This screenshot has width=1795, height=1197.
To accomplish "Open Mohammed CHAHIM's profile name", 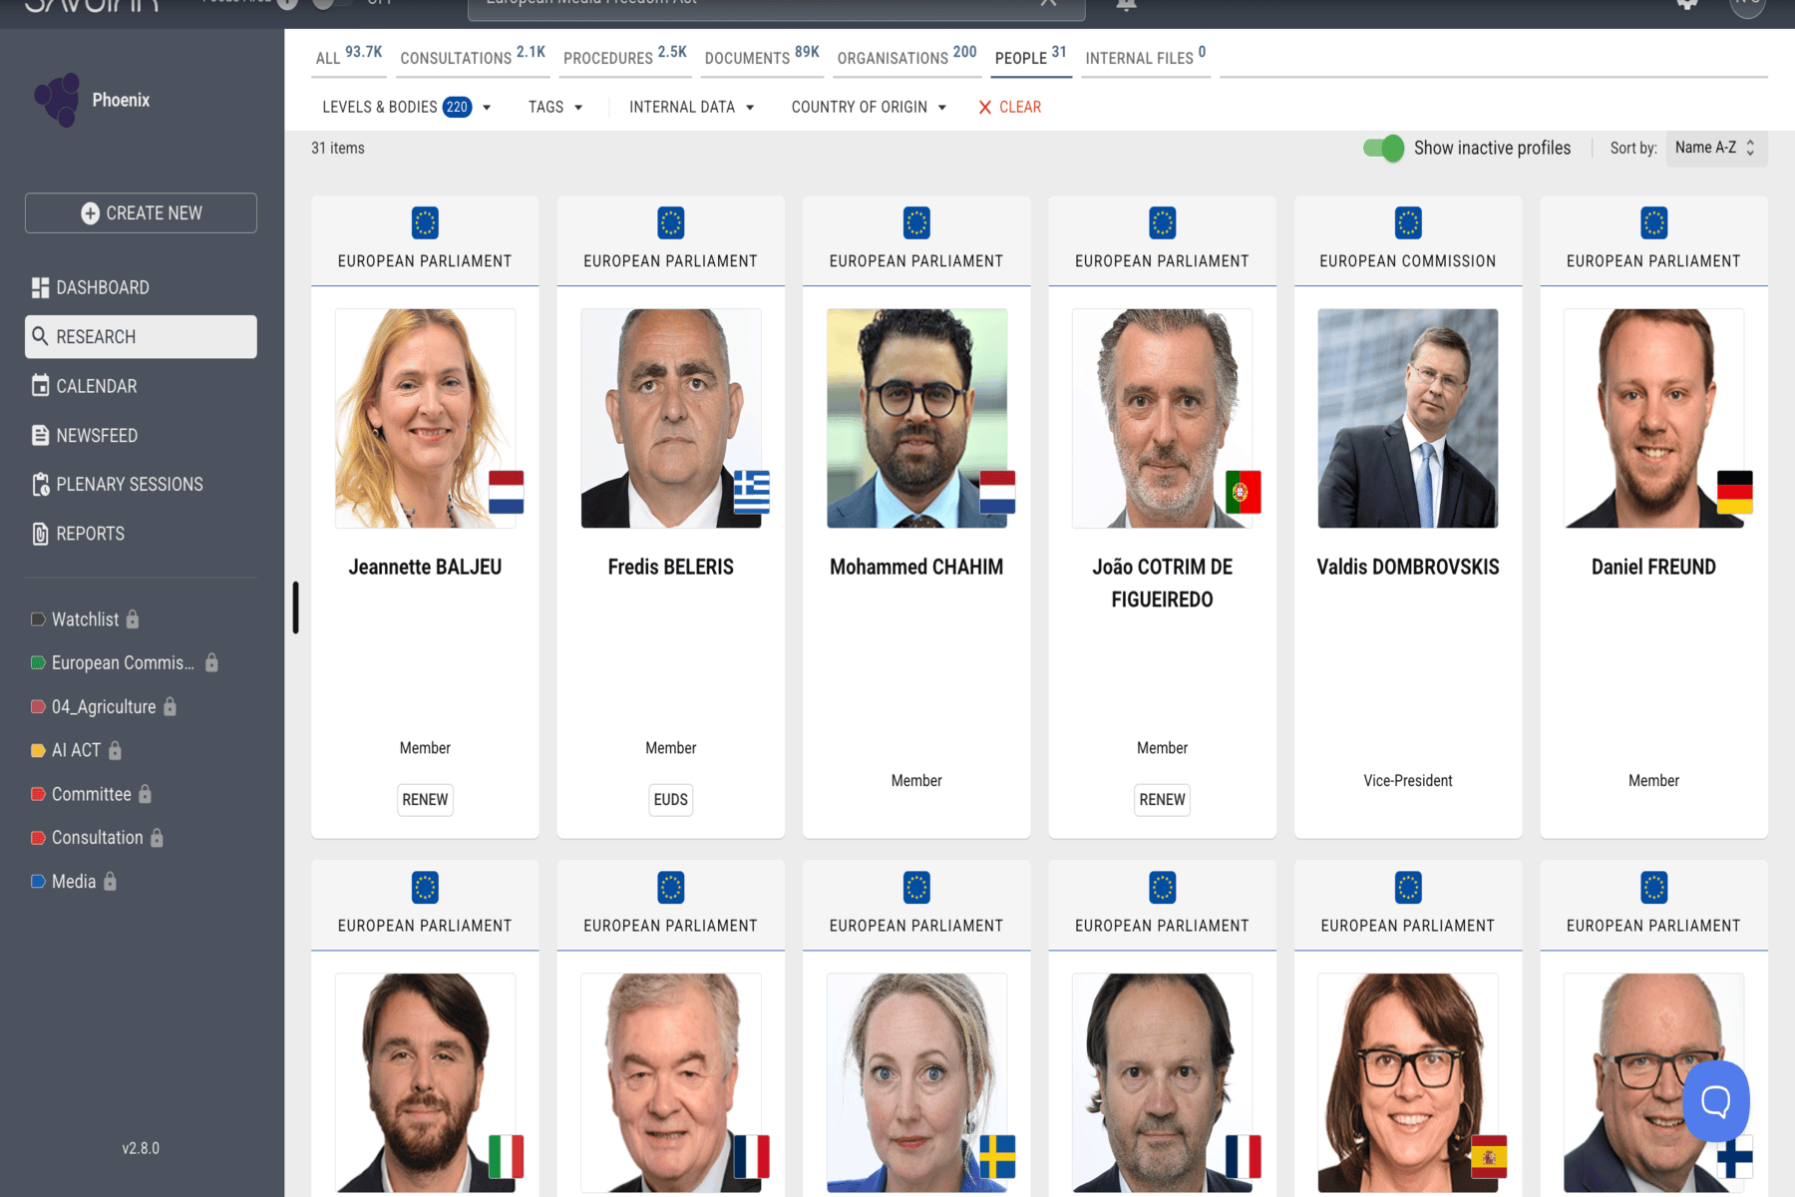I will (916, 568).
